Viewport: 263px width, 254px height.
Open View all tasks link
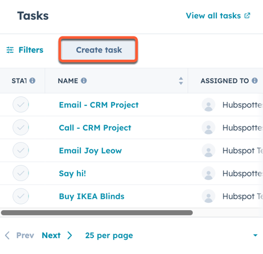pyautogui.click(x=218, y=16)
